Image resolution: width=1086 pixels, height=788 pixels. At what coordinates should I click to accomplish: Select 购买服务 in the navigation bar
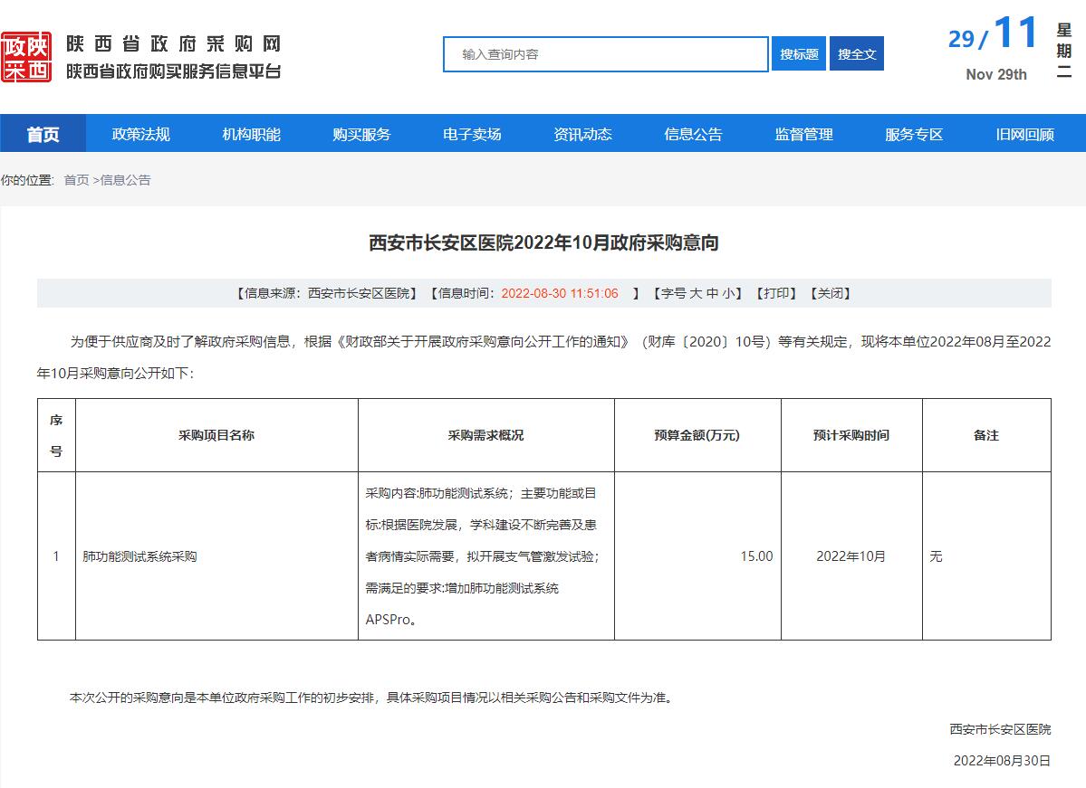pos(361,135)
